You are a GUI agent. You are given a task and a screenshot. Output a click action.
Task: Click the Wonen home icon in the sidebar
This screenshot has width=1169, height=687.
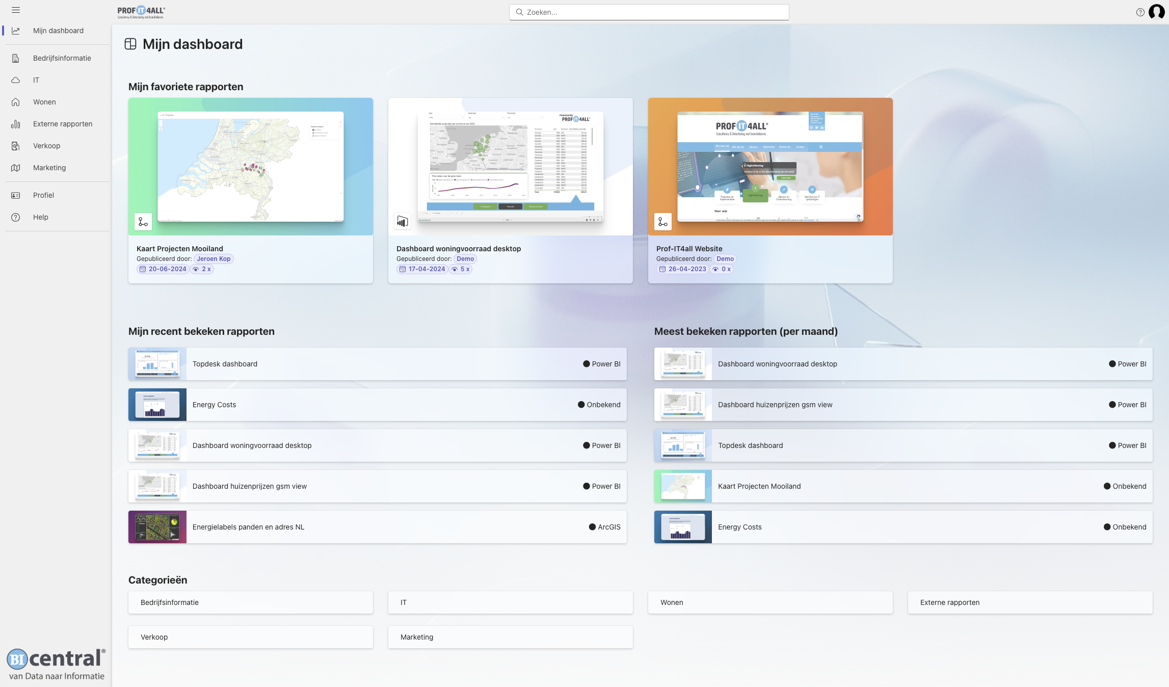(16, 102)
